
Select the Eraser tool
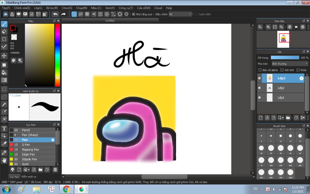(x=4, y=32)
